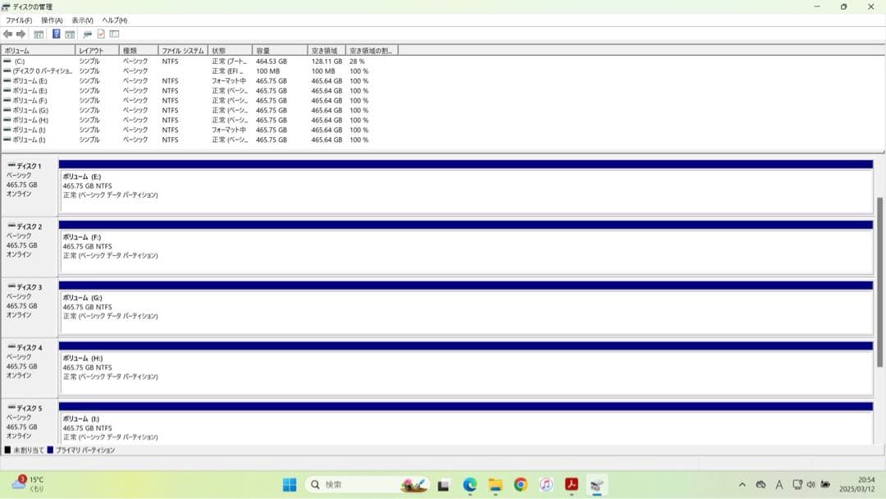
Task: Click the Forward arrow in the toolbar
Action: pos(21,34)
